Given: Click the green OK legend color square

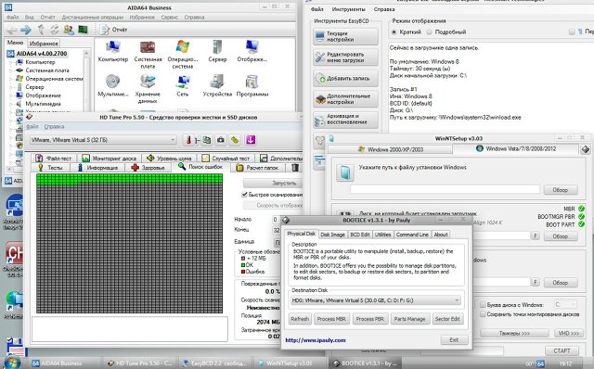Looking at the screenshot, I should pyautogui.click(x=243, y=265).
